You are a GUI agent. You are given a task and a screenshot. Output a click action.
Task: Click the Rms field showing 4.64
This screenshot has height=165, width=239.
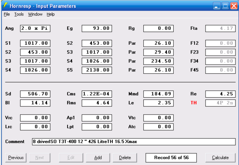click(x=97, y=103)
